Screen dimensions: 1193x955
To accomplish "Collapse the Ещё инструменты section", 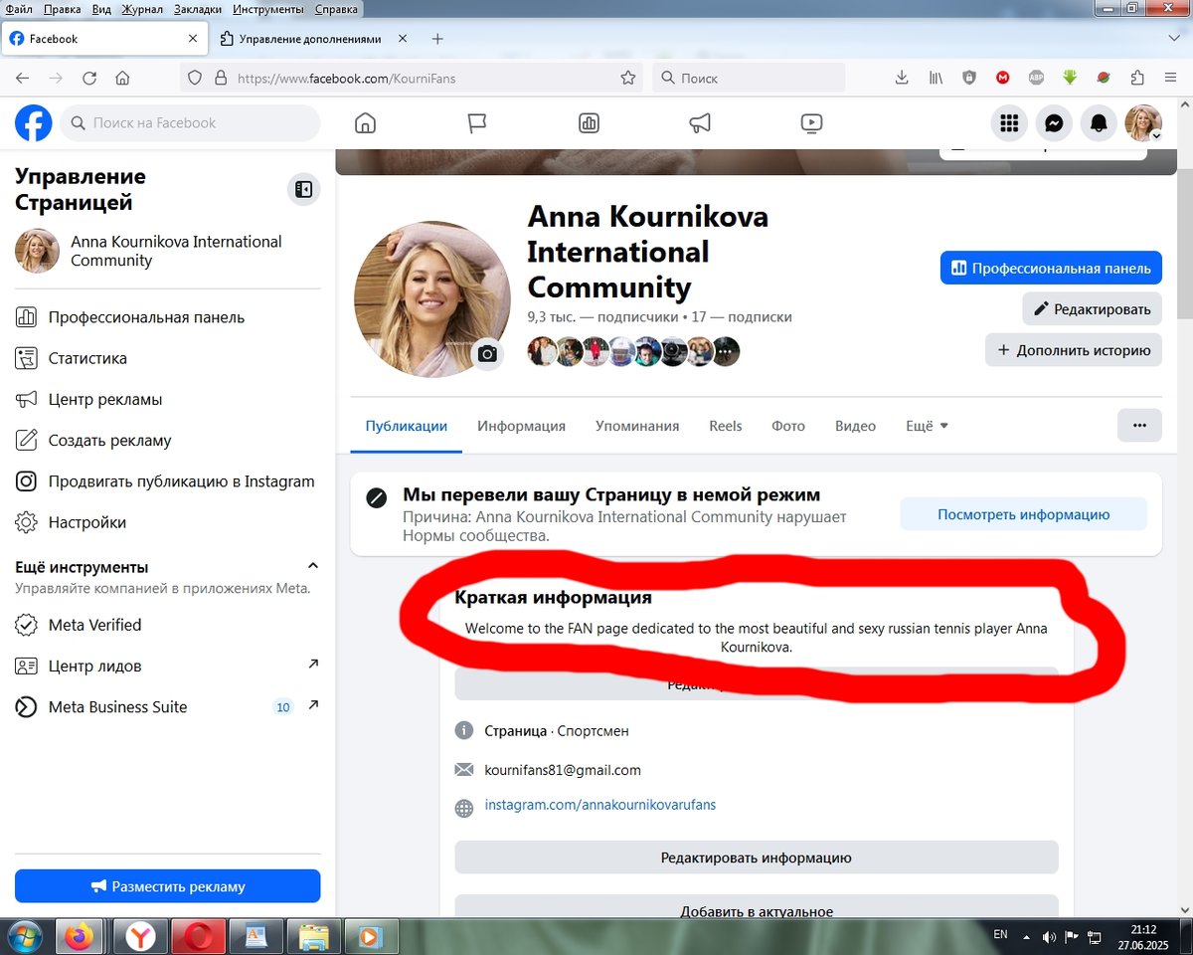I will pyautogui.click(x=313, y=566).
